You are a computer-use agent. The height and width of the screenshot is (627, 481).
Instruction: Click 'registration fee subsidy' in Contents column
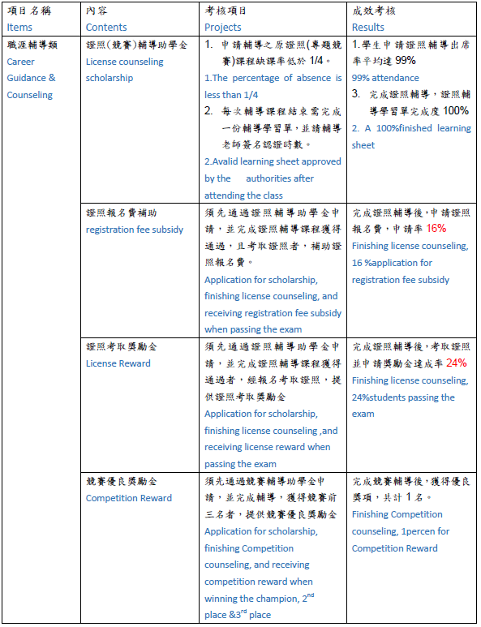tap(135, 230)
